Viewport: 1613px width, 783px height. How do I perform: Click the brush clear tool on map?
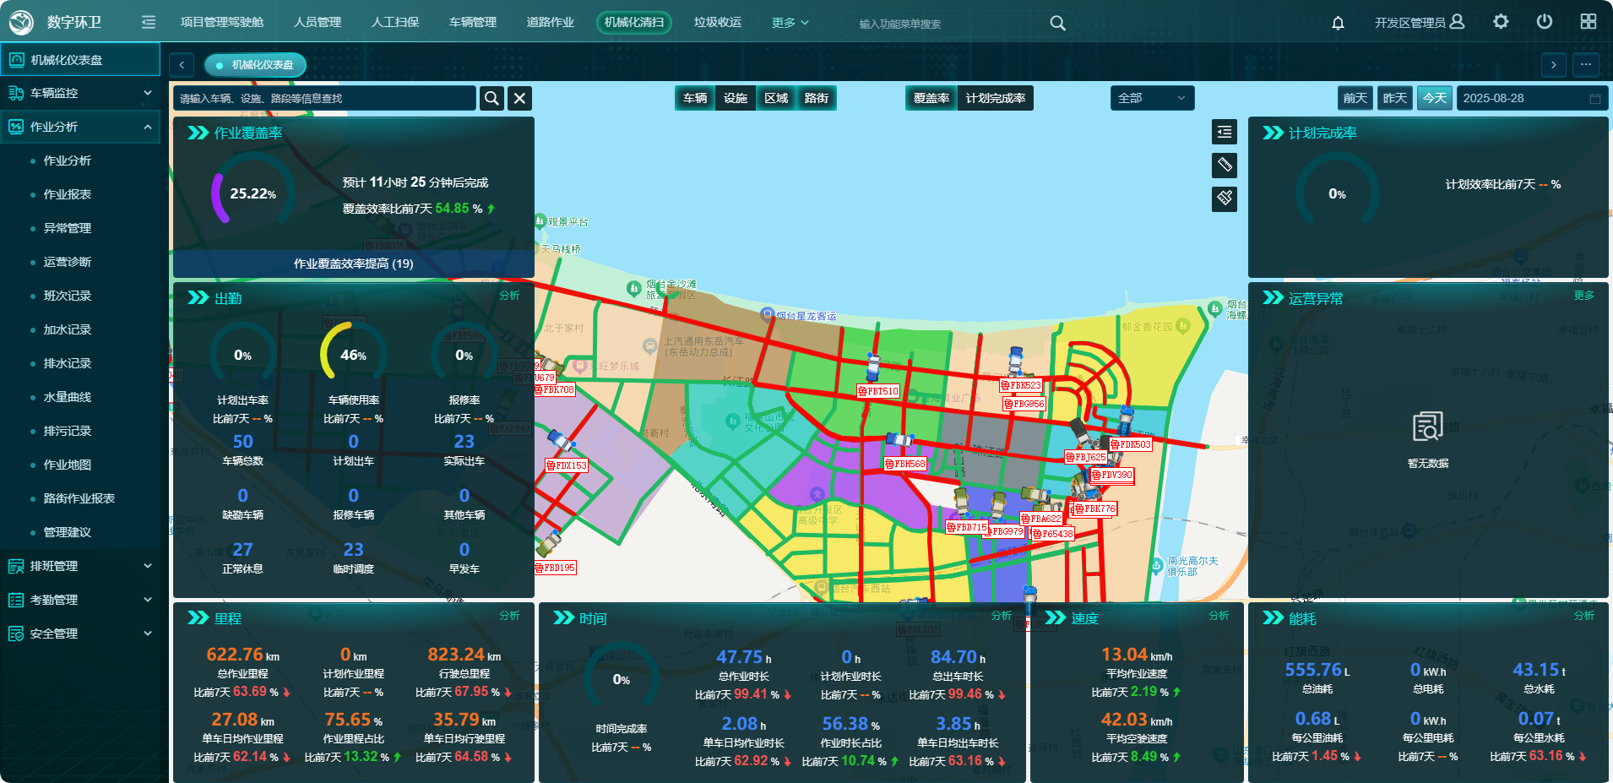coord(1225,198)
